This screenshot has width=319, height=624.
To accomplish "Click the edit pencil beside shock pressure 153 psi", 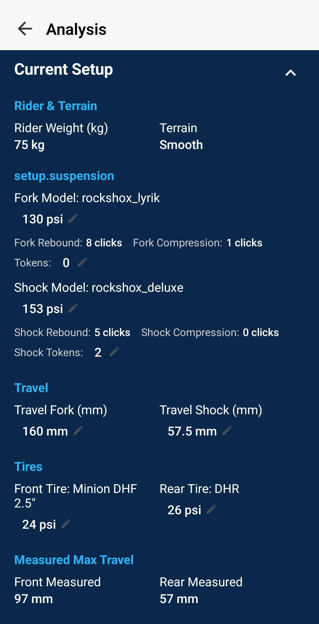I will tap(73, 308).
